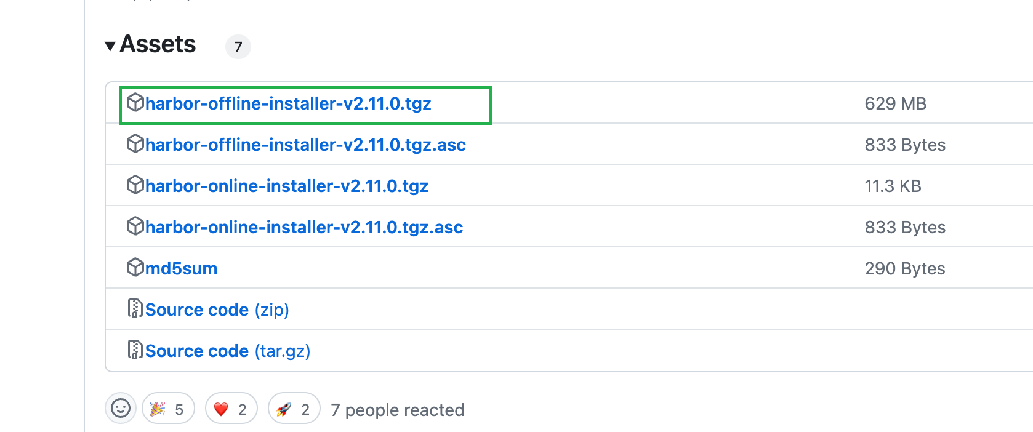Image resolution: width=1033 pixels, height=432 pixels.
Task: Click the Assets heading text
Action: click(158, 44)
